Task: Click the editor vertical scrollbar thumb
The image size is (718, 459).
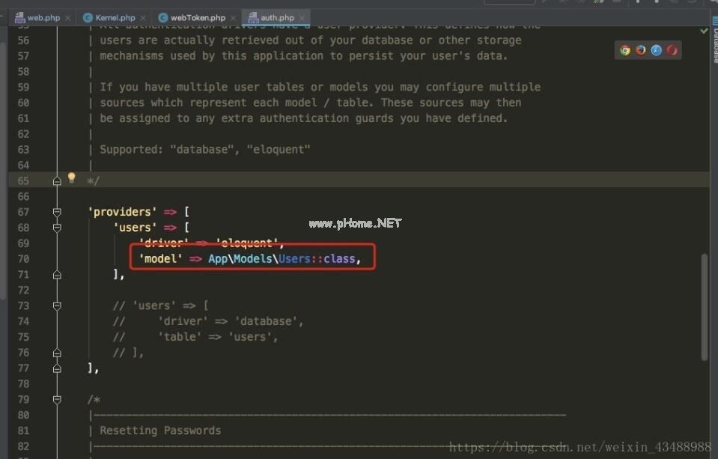Action: pyautogui.click(x=704, y=307)
